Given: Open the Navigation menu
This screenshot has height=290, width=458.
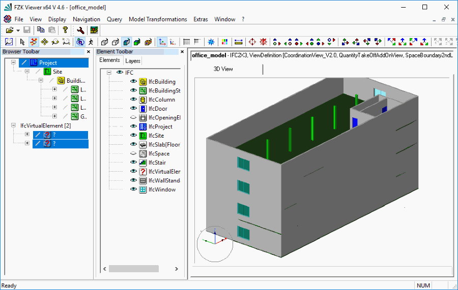Looking at the screenshot, I should (87, 19).
